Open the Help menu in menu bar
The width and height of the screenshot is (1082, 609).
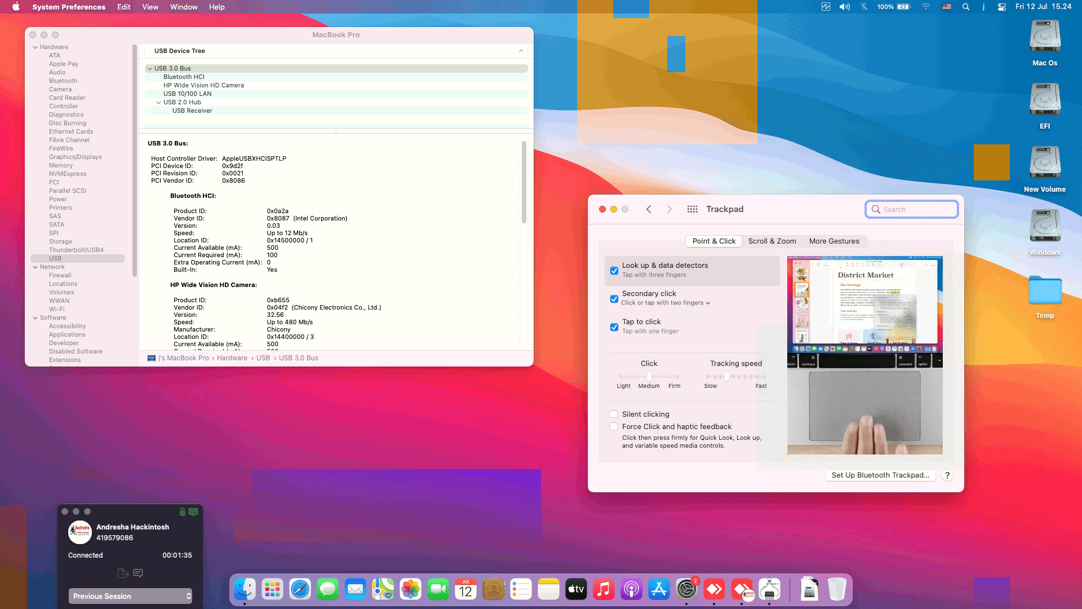pyautogui.click(x=216, y=7)
